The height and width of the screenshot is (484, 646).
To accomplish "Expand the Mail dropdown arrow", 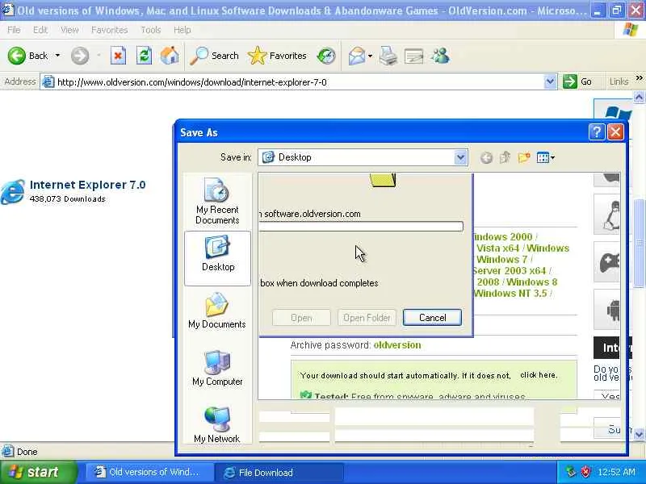I will (370, 56).
